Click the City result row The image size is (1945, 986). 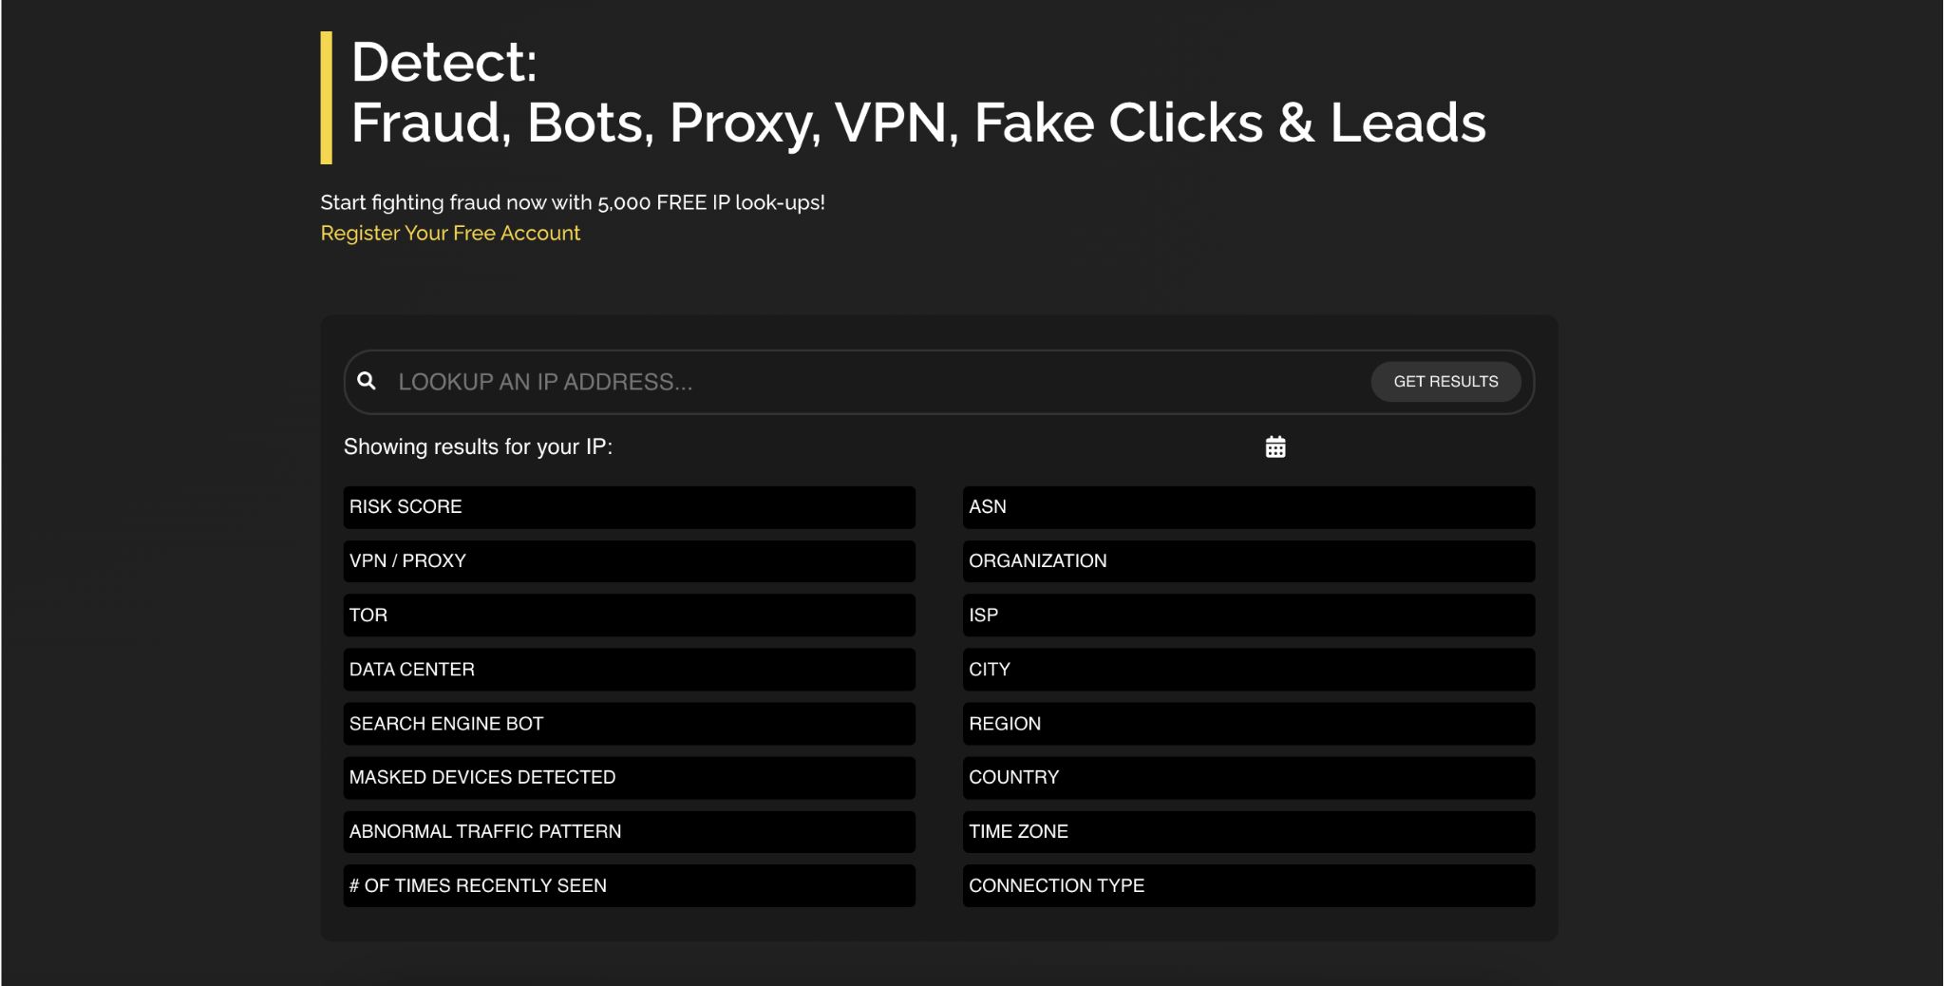click(1248, 670)
